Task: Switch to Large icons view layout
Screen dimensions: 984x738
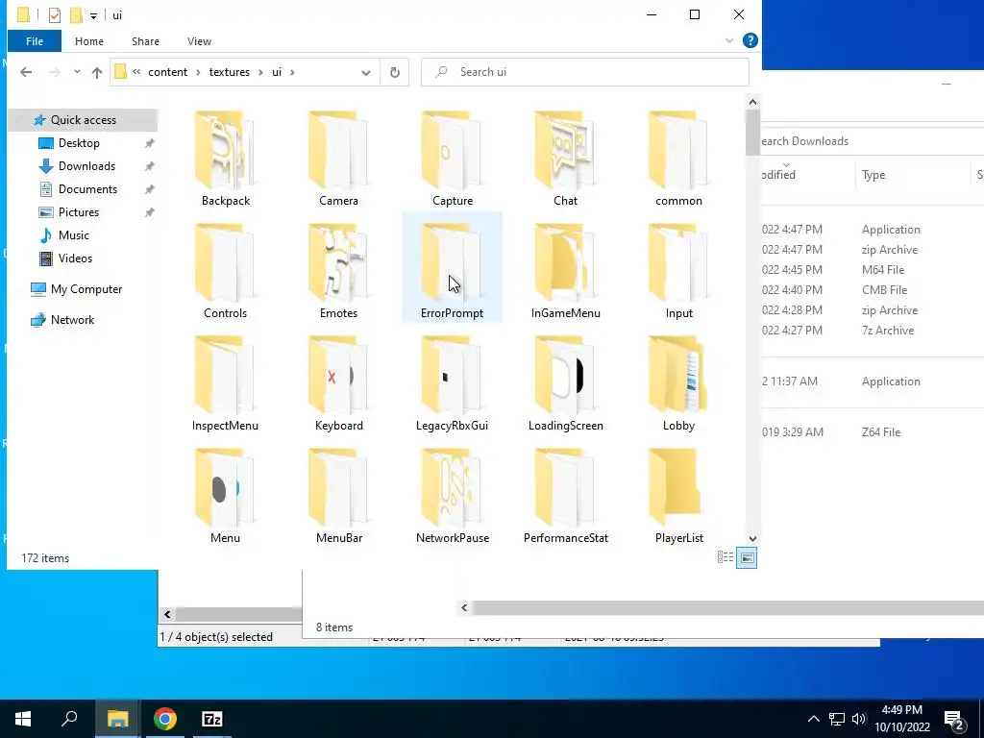Action: pyautogui.click(x=747, y=557)
